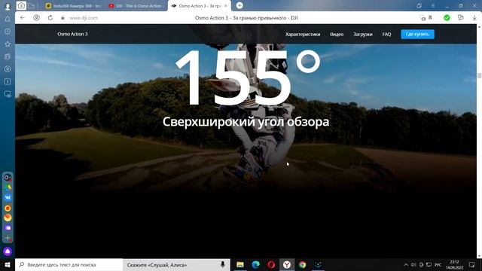Expand the hidden system tray icons

pos(406,265)
